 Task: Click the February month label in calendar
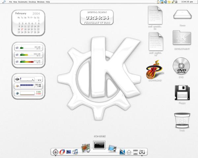(x=21, y=13)
